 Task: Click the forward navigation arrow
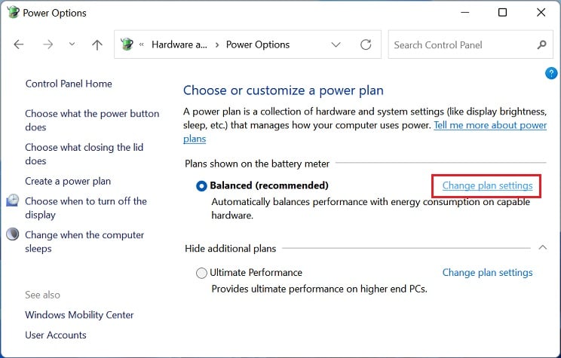coord(48,44)
